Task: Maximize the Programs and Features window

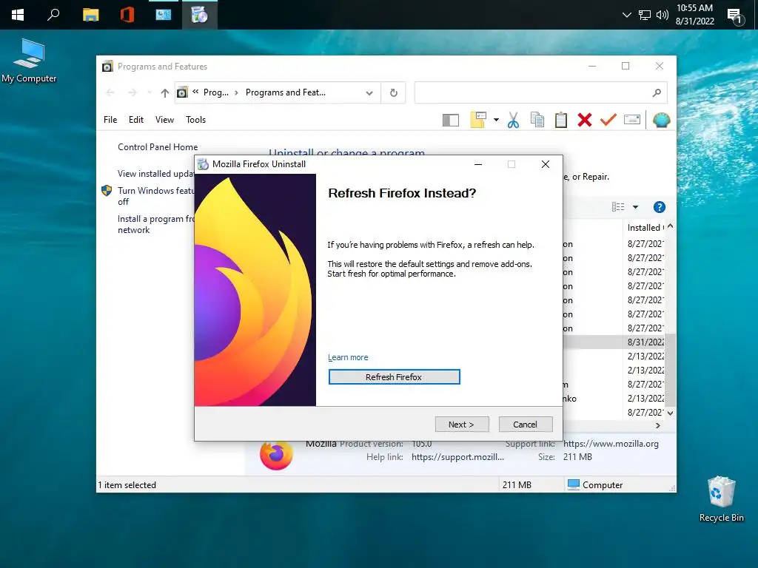Action: [625, 66]
